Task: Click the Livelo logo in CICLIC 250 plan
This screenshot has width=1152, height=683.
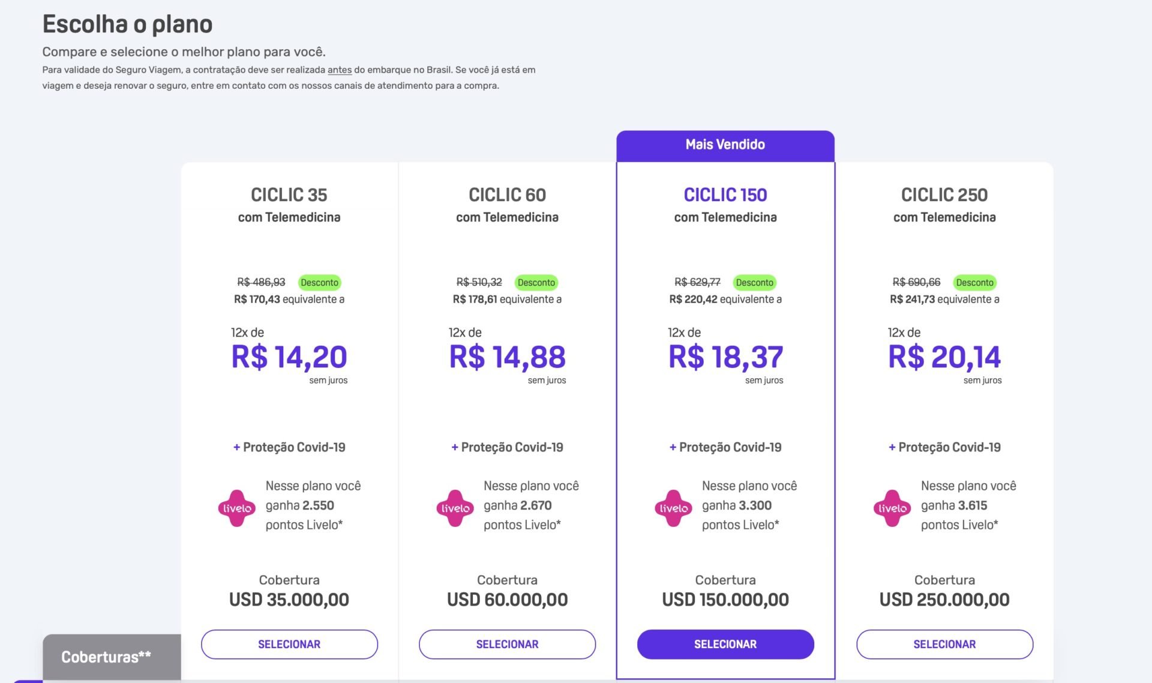Action: tap(892, 508)
